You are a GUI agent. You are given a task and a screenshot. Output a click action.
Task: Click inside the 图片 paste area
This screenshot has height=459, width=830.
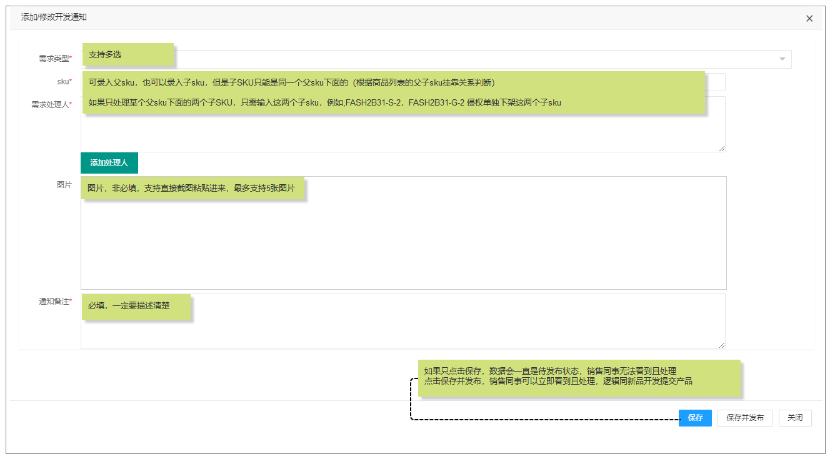(404, 232)
